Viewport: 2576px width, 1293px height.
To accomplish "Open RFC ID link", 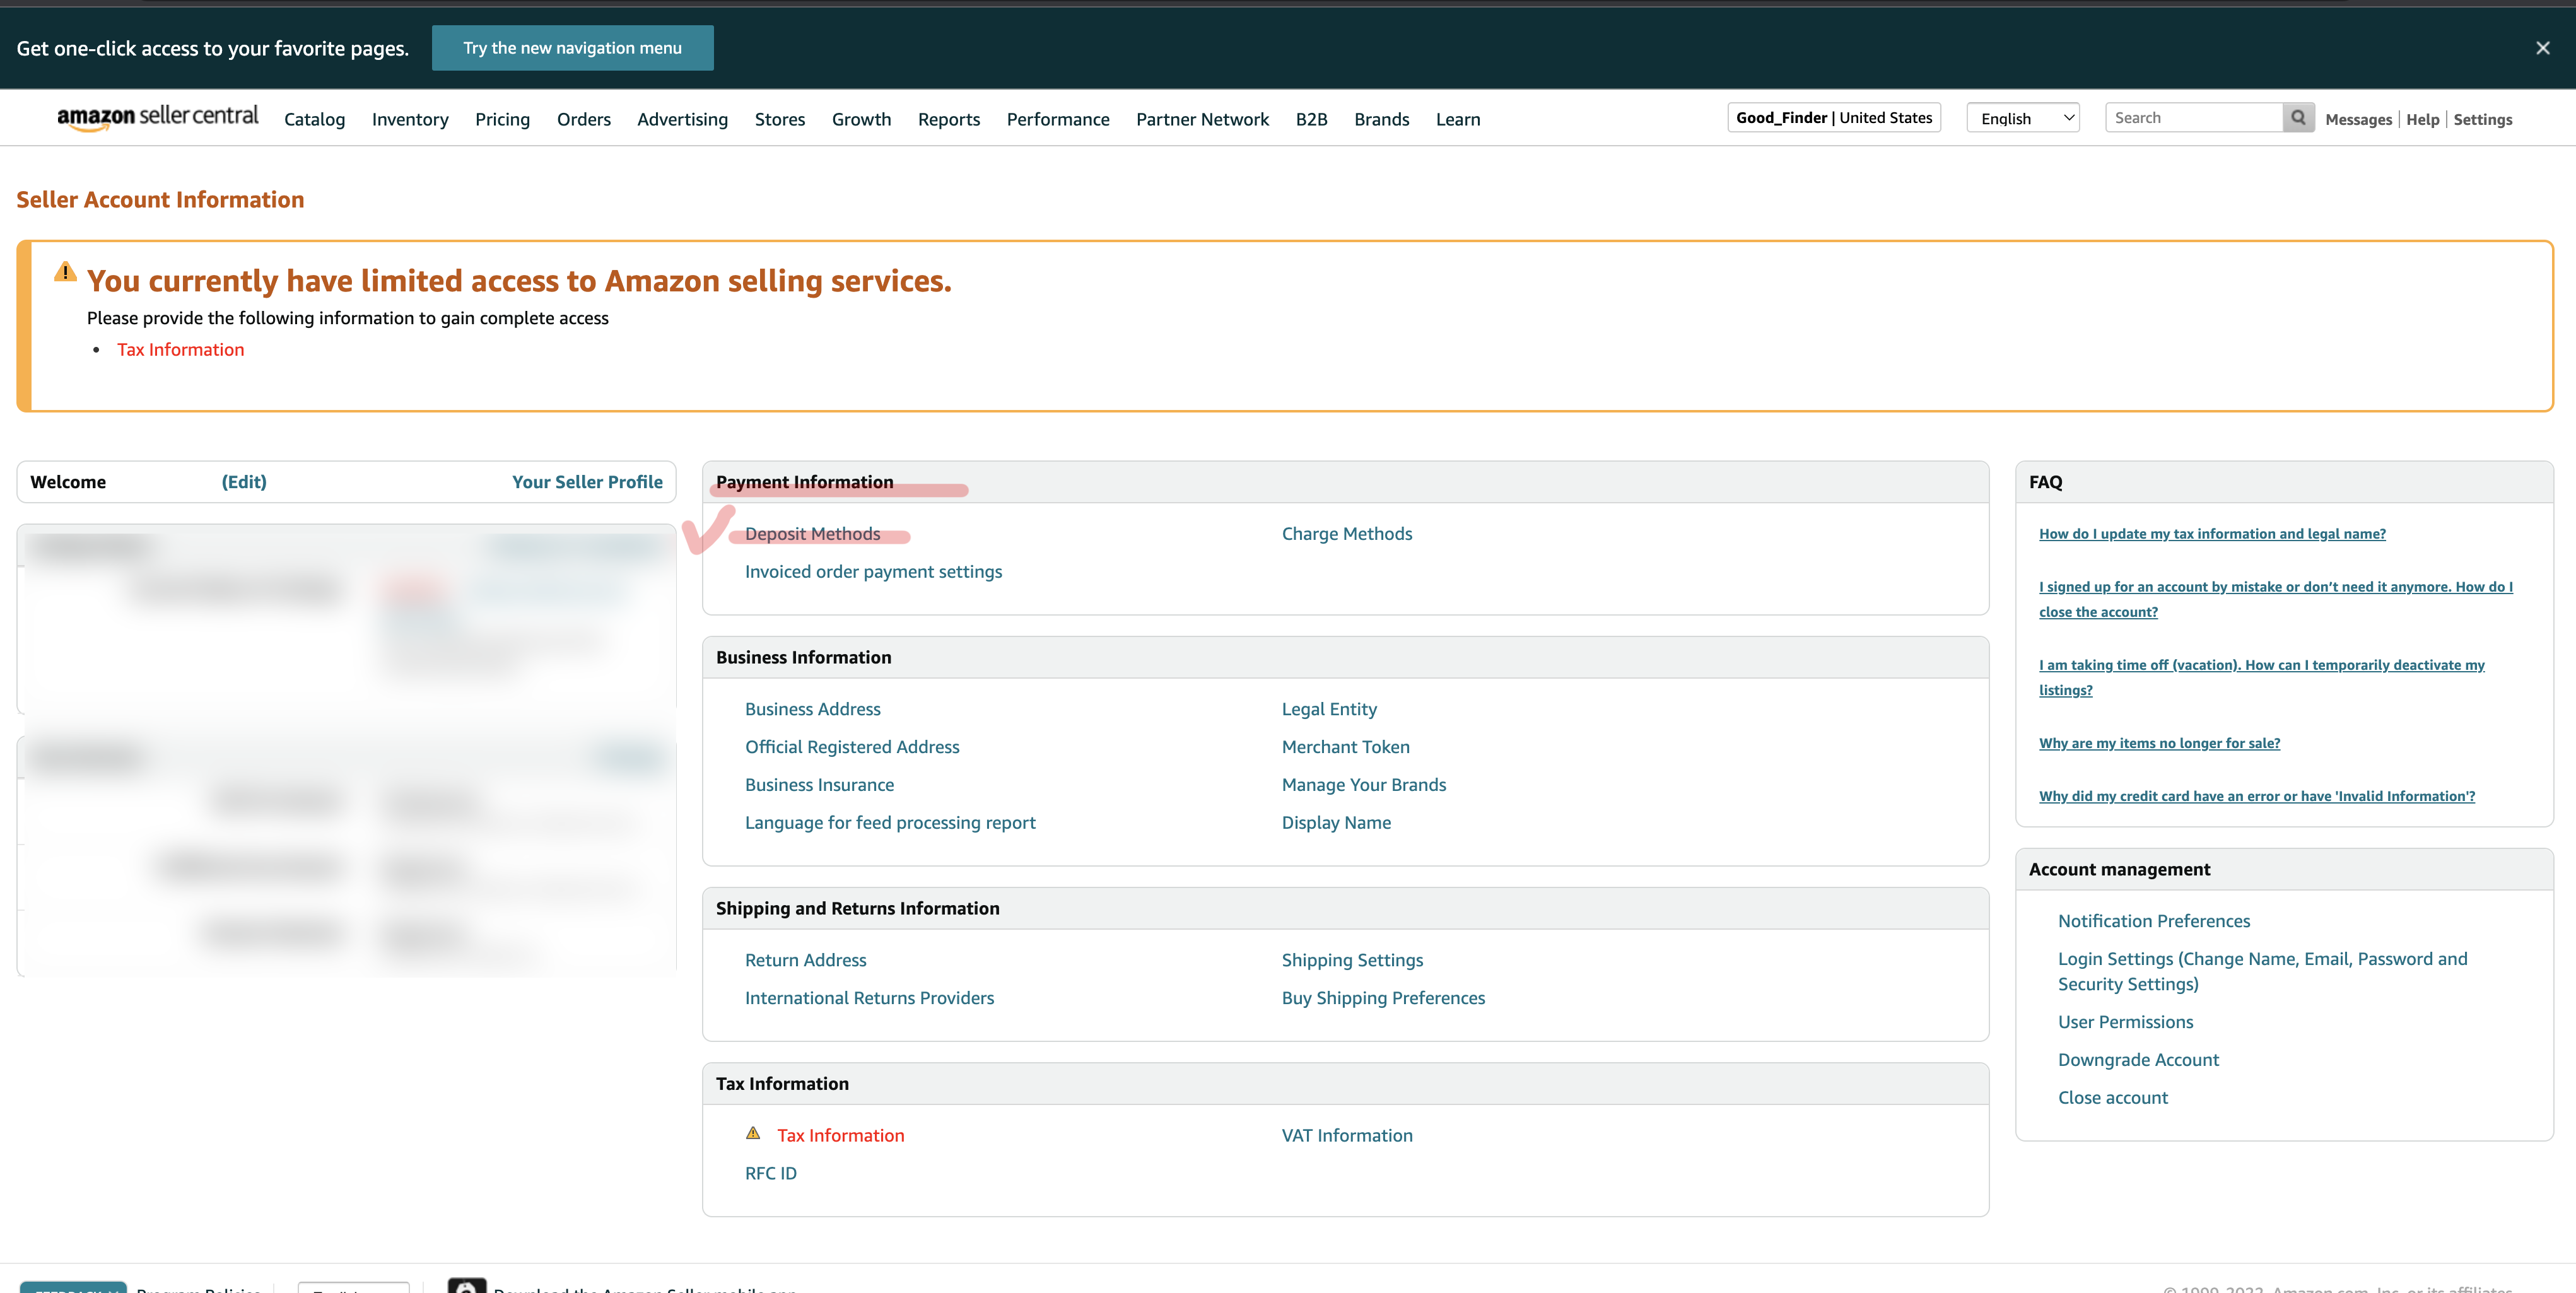I will [x=770, y=1173].
